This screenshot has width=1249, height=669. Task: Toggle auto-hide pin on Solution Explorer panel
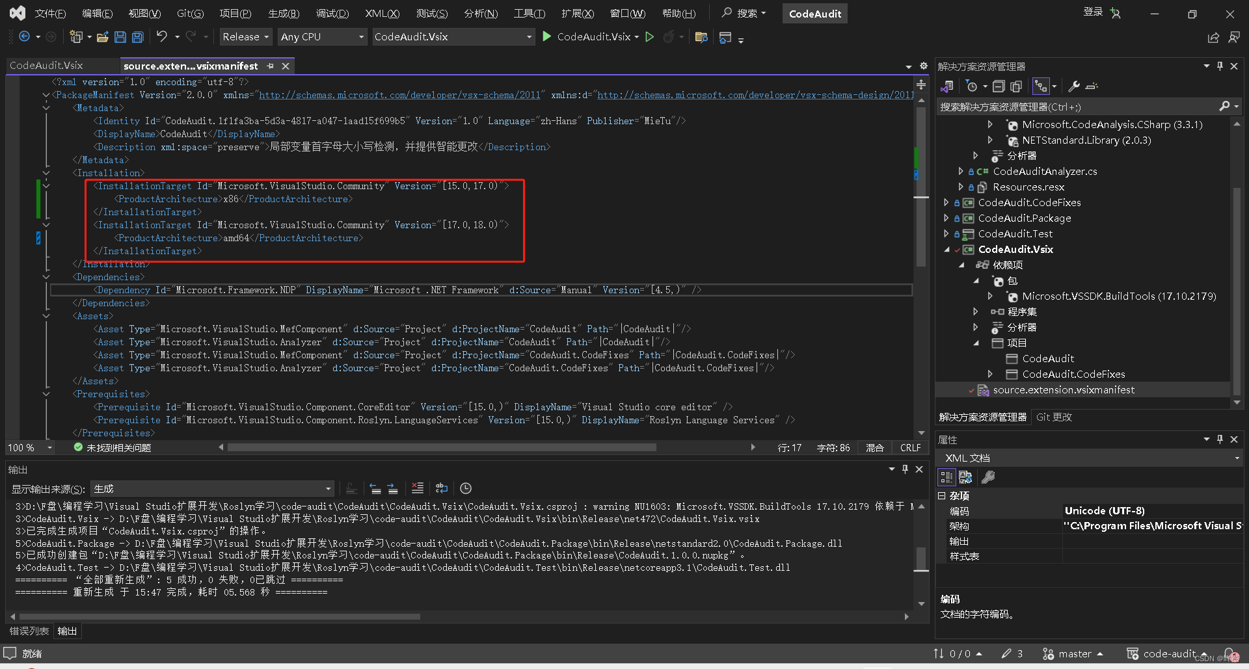pos(1220,66)
